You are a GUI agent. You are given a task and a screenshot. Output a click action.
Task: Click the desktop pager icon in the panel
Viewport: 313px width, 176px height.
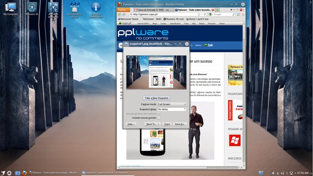tap(261, 173)
